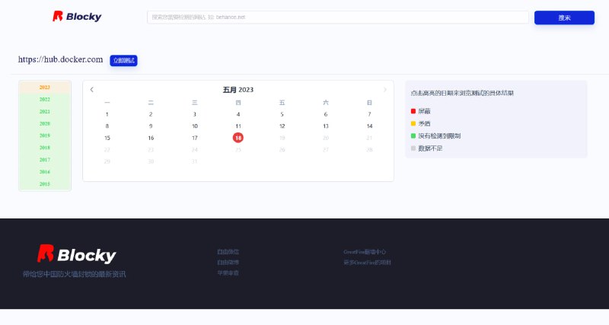This screenshot has height=325, width=609.
Task: Select year 2022 in the year list
Action: (x=45, y=100)
